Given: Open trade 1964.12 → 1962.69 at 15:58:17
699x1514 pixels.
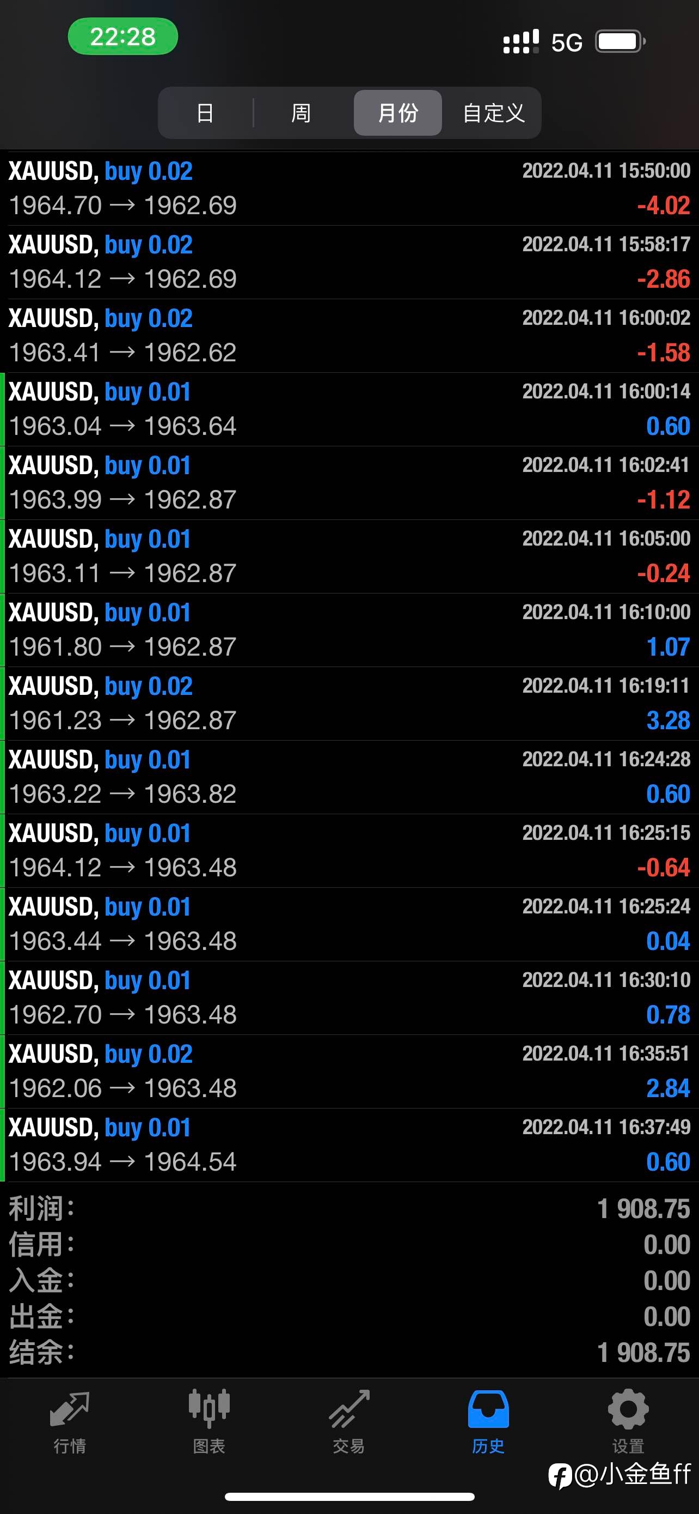Looking at the screenshot, I should pos(349,262).
